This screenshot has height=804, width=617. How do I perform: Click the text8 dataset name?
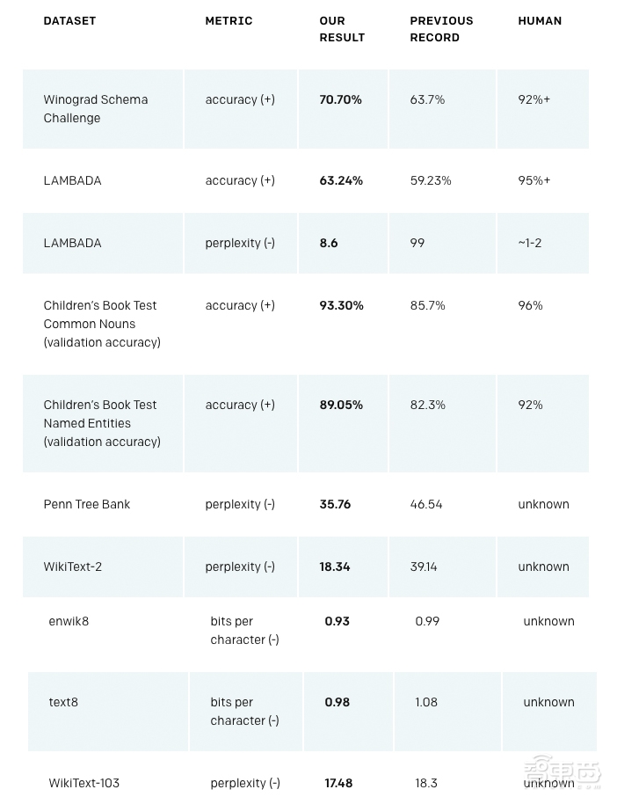tap(63, 702)
